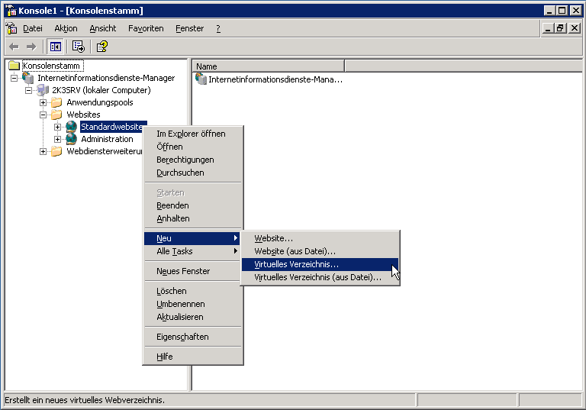Choose Löschen in the context menu
This screenshot has height=410, width=586.
[192, 291]
